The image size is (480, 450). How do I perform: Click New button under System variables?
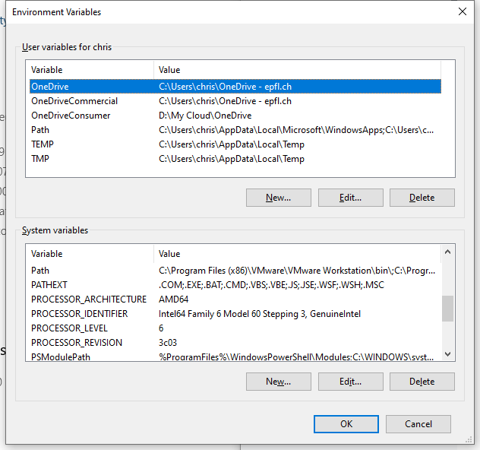click(279, 382)
